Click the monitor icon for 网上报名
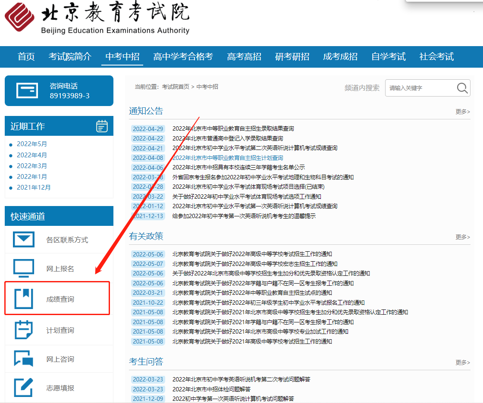483x403 pixels. [24, 269]
